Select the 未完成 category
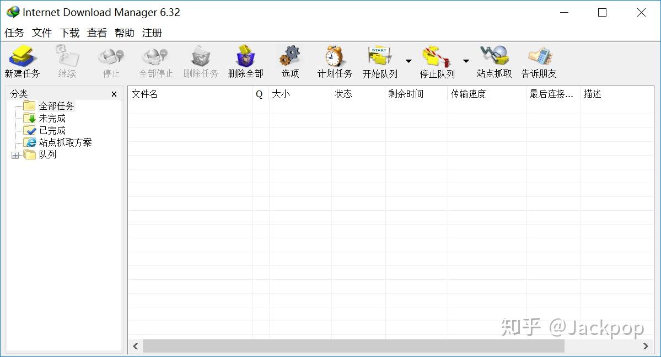Screen dimensions: 661x357 click(52, 118)
